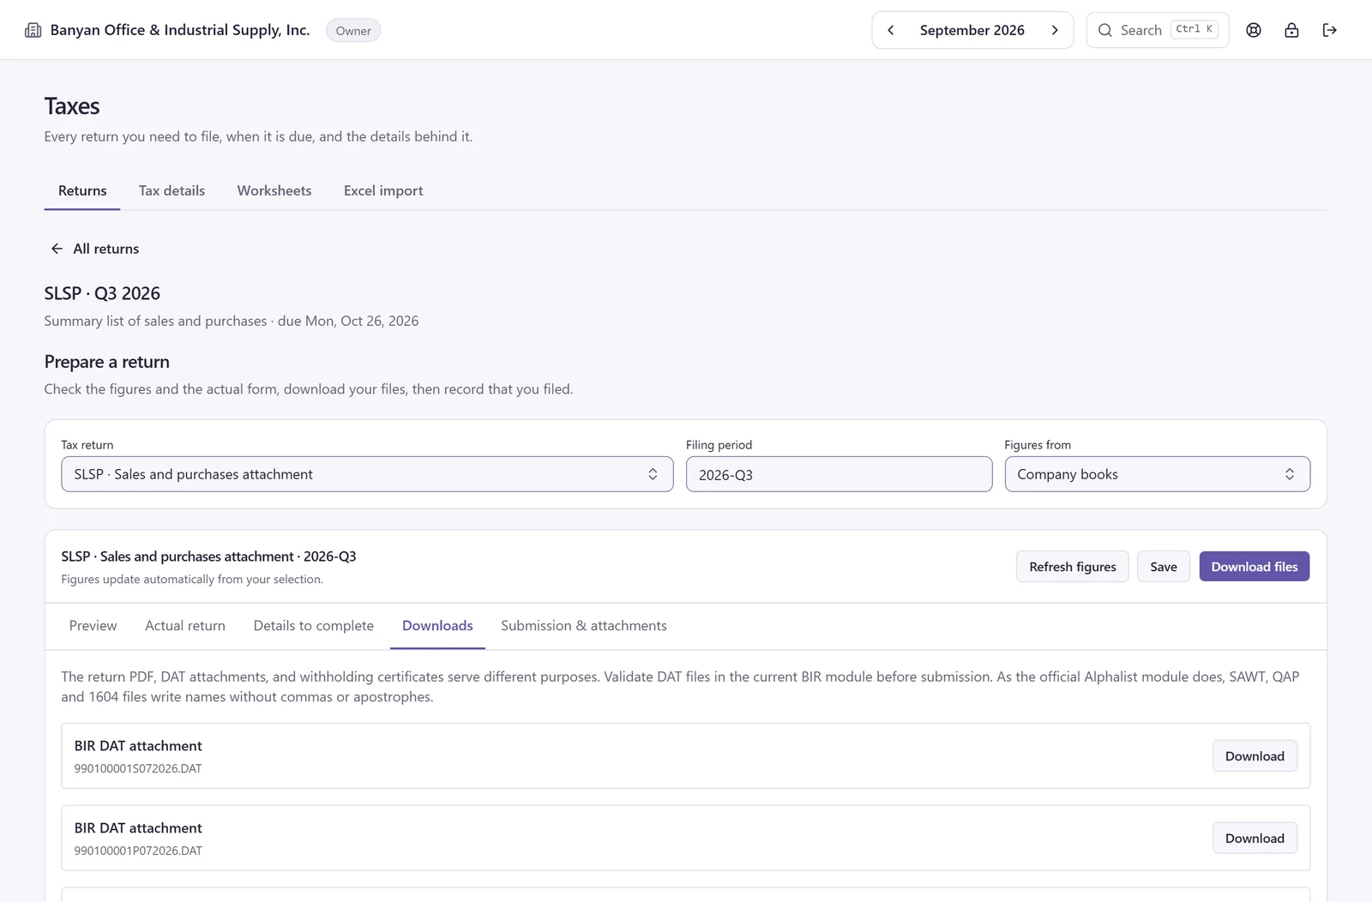Screen dimensions: 1372x902
Task: Click the filename 990100001S072026.DAT
Action: pos(138,769)
